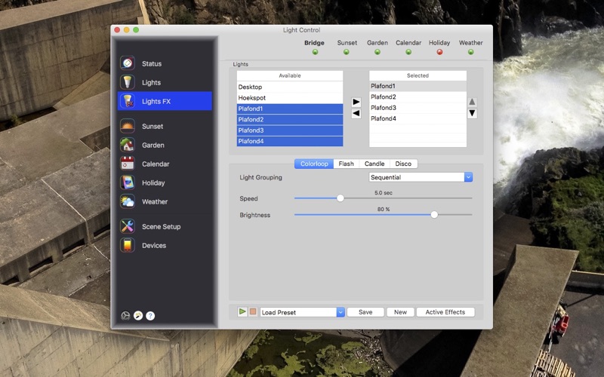Open the Sunset icon in sidebar

coord(127,126)
